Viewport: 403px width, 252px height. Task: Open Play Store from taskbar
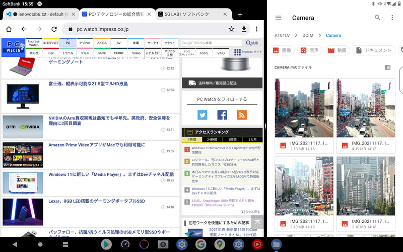tap(106, 244)
